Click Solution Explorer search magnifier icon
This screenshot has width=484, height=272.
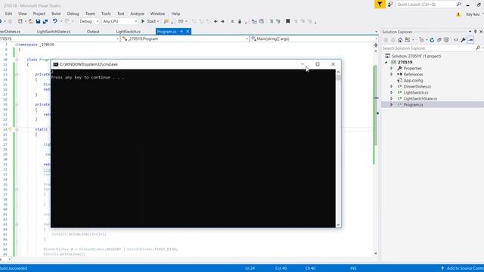click(x=478, y=48)
